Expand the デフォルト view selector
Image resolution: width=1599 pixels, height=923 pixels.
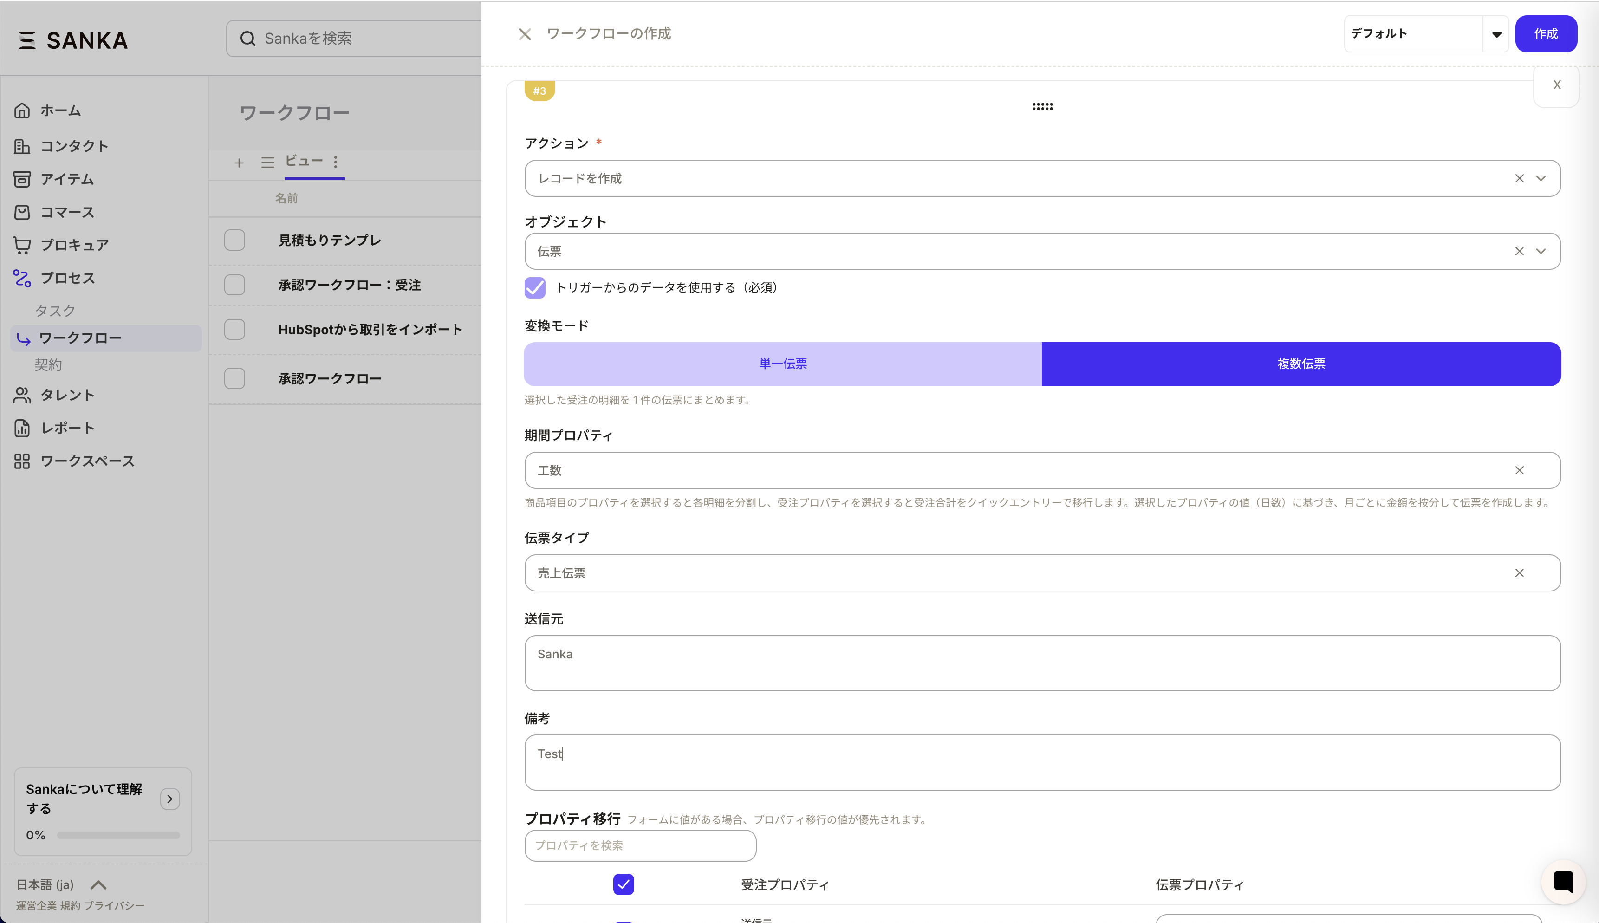click(1497, 33)
